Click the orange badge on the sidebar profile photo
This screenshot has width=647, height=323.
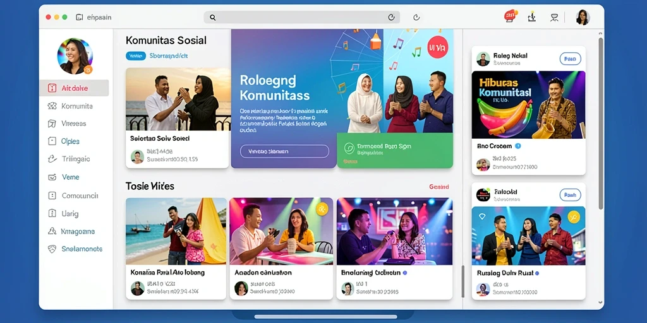[88, 69]
